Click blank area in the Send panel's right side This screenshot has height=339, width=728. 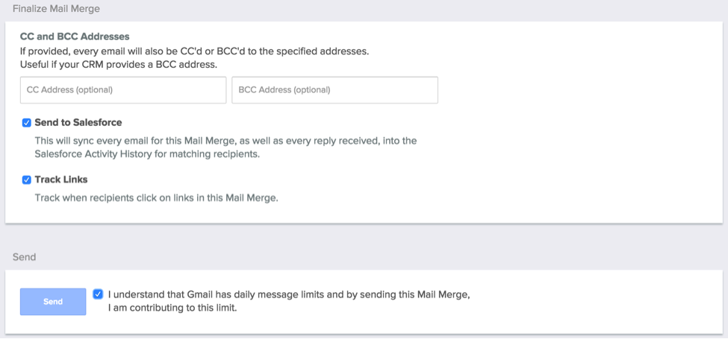coord(597,301)
